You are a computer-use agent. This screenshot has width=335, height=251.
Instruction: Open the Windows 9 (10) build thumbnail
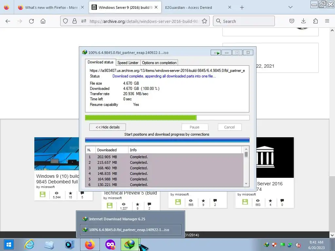tap(57, 154)
